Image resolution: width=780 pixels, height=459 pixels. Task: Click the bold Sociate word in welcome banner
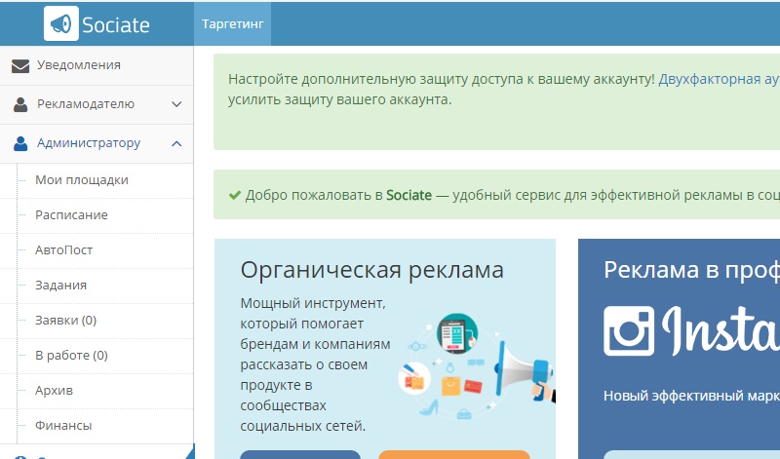[x=409, y=195]
